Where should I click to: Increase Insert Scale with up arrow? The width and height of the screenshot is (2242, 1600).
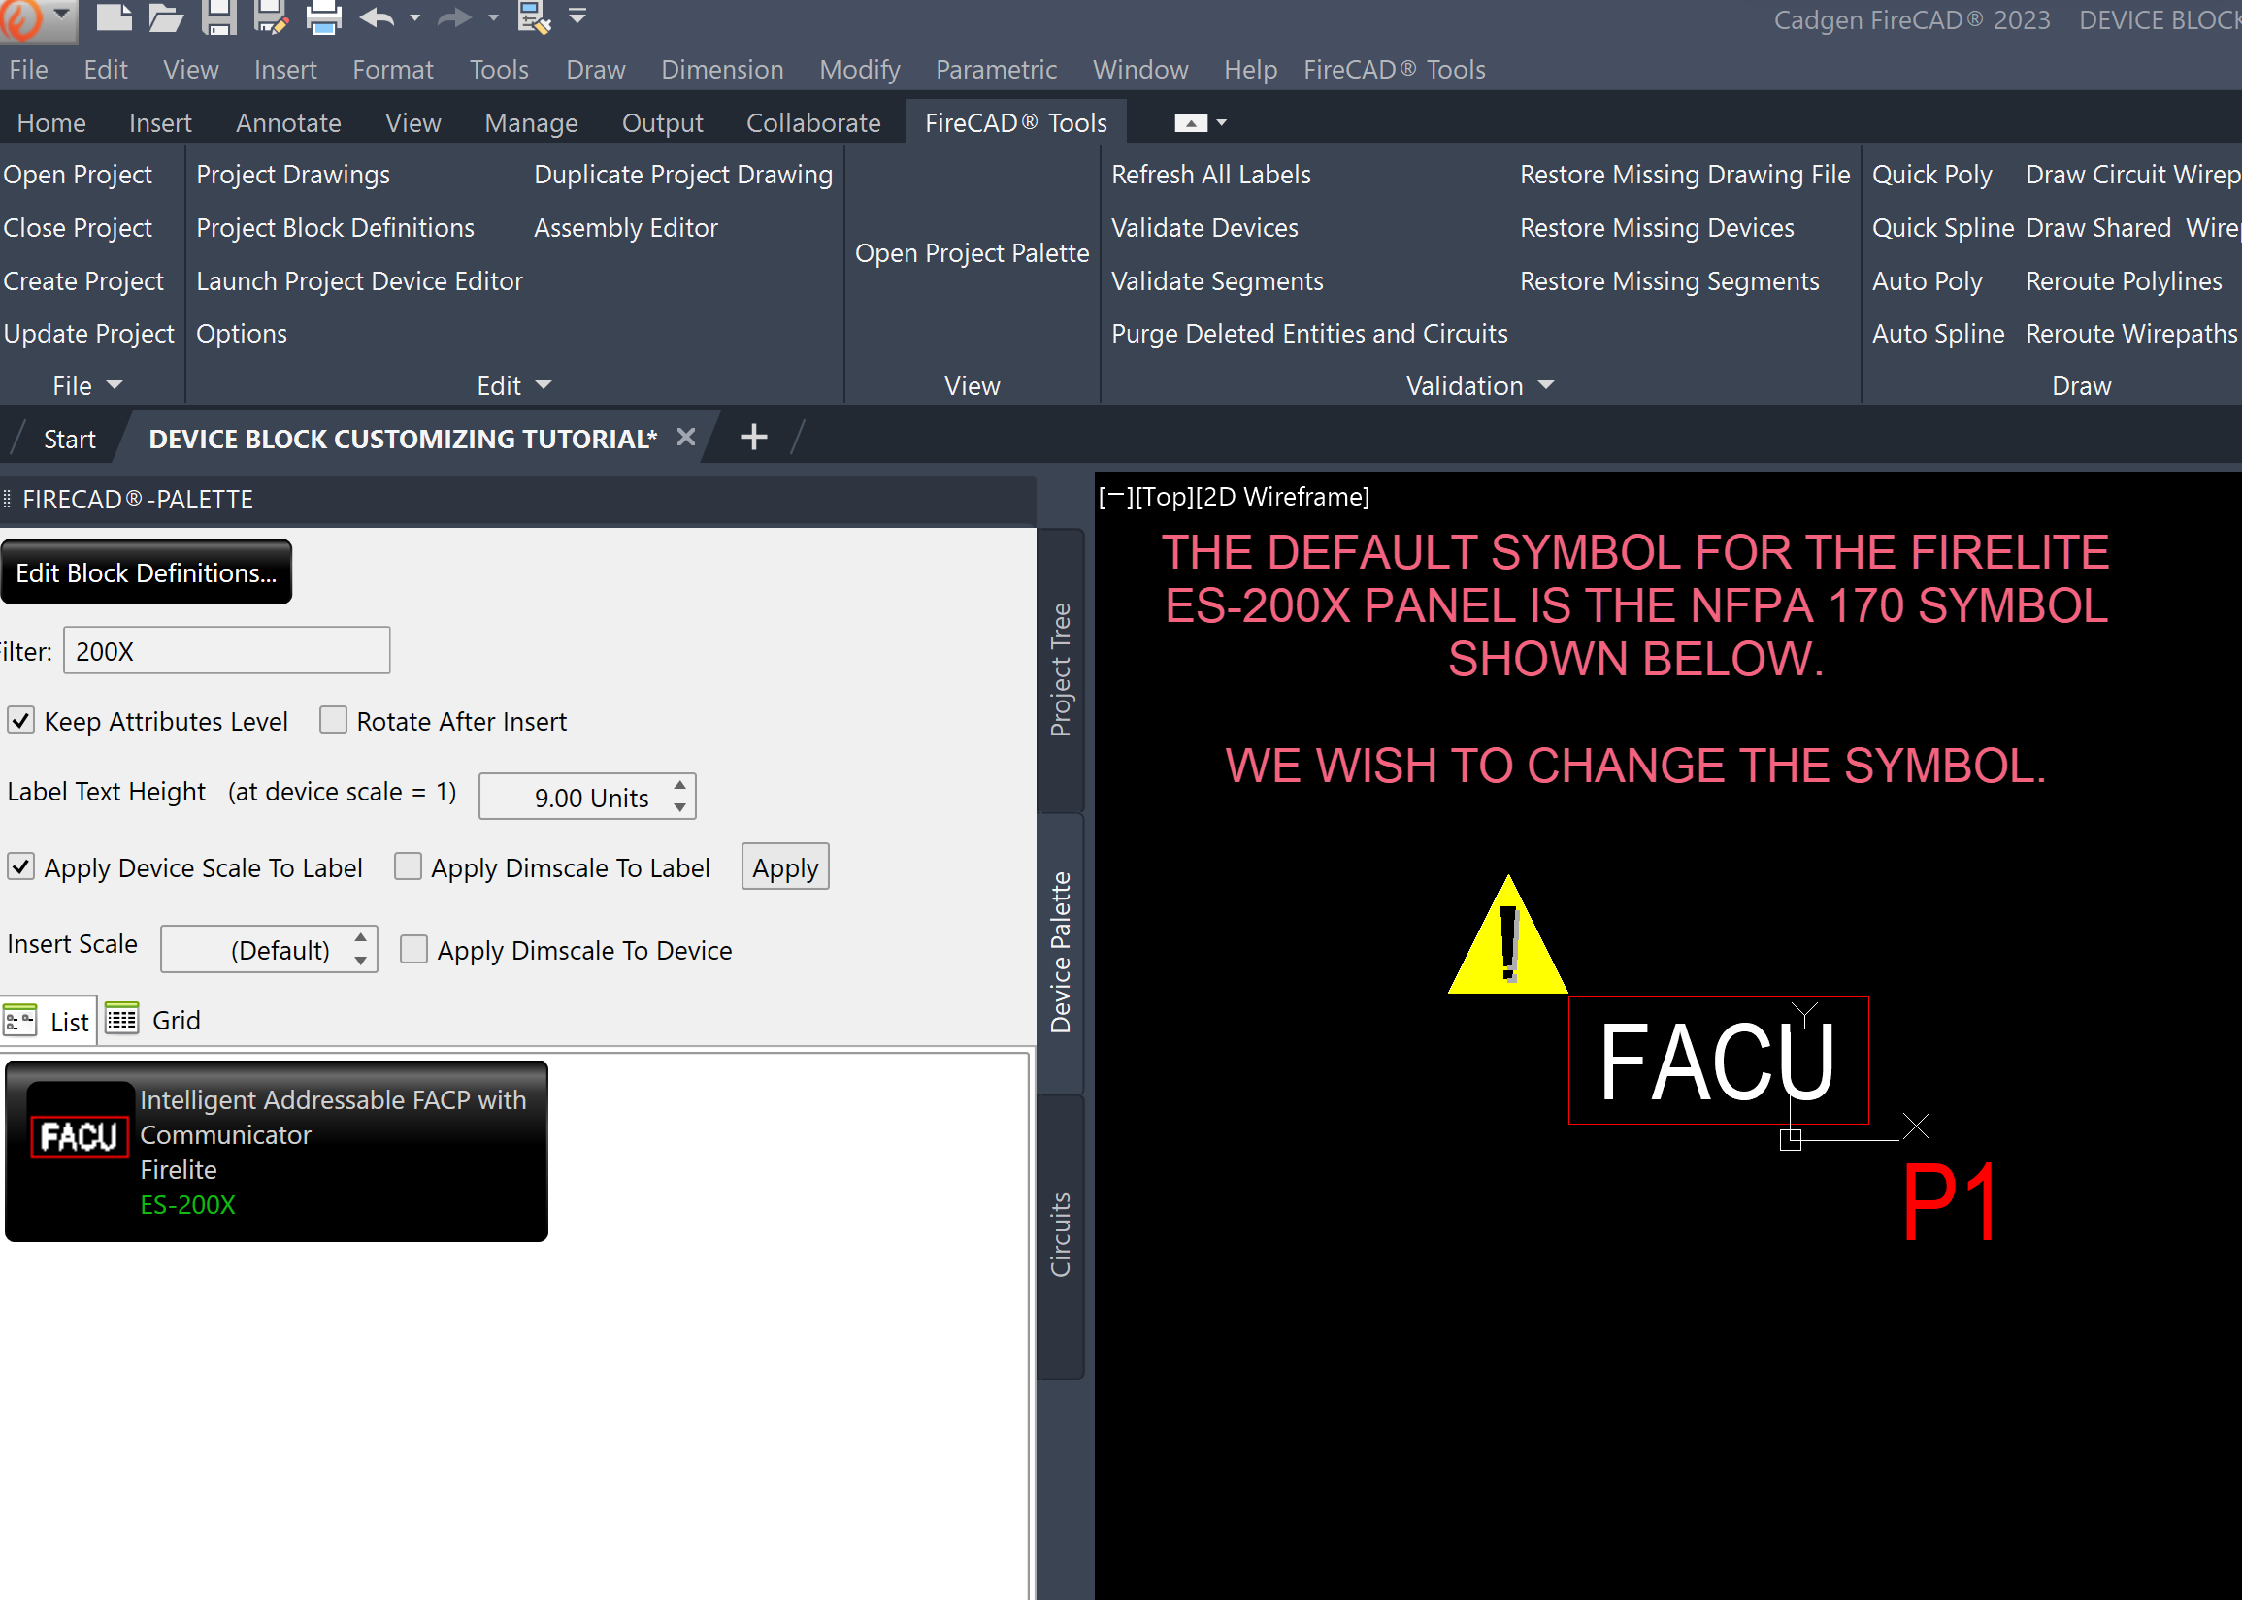tap(361, 938)
